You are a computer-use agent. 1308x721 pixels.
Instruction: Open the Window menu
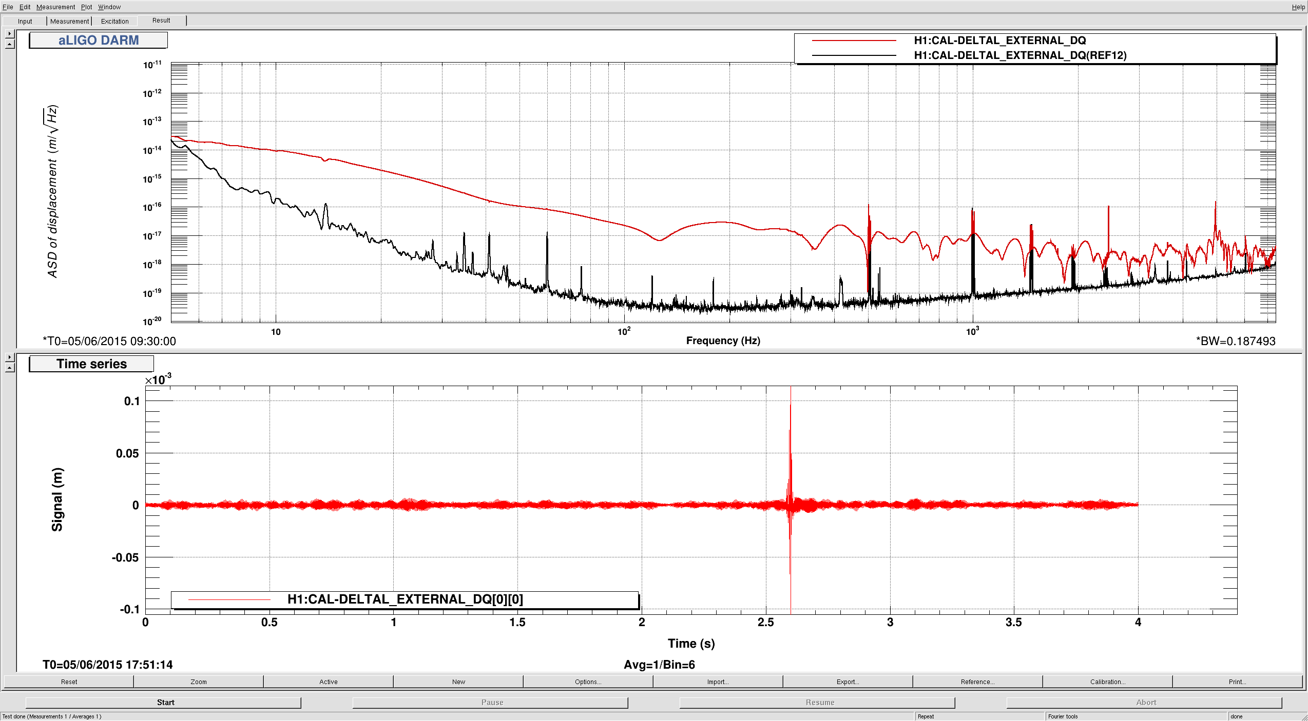pyautogui.click(x=109, y=7)
